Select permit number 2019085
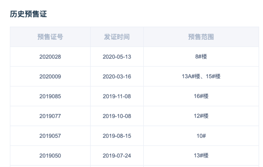Image resolution: width=263 pixels, height=167 pixels. coord(50,96)
